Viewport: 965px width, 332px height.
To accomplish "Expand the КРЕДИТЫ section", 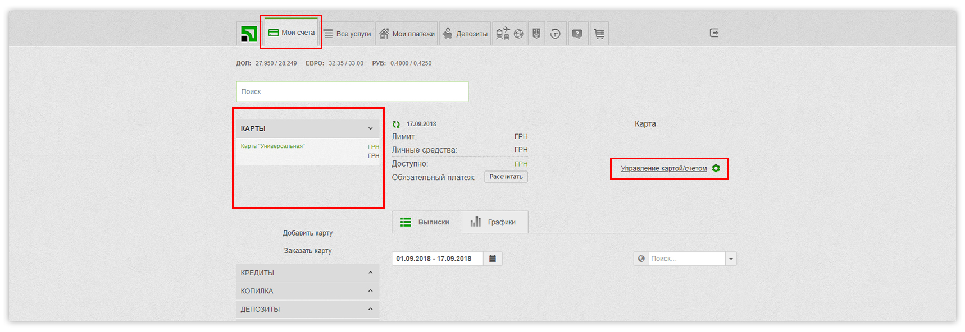I will 370,273.
